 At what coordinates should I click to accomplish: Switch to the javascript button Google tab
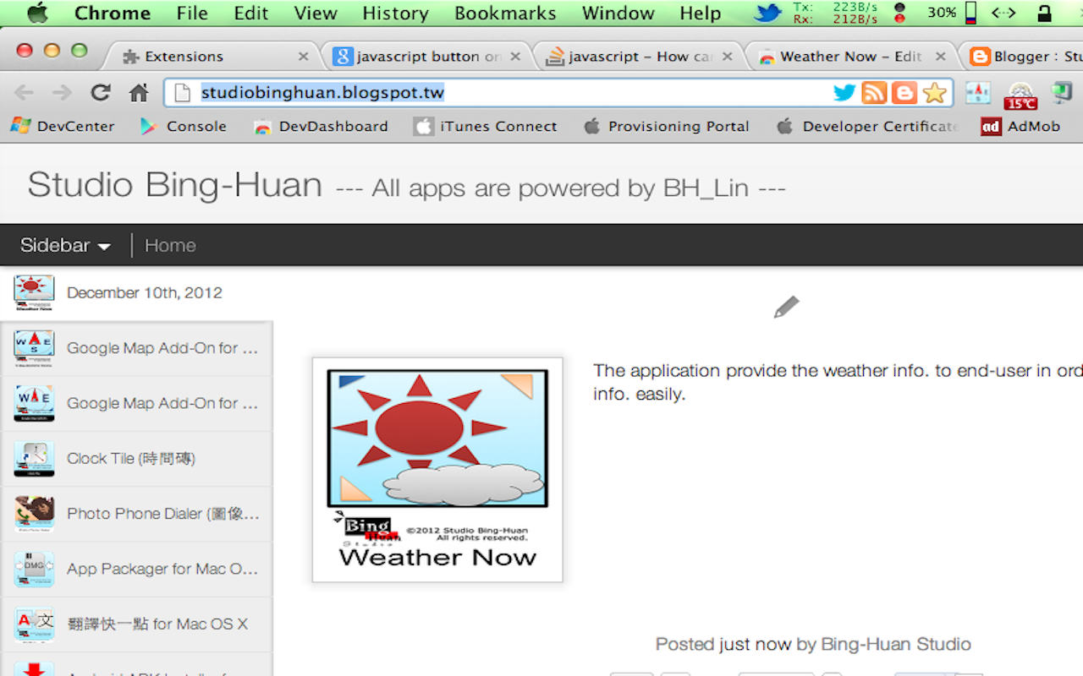(x=427, y=56)
